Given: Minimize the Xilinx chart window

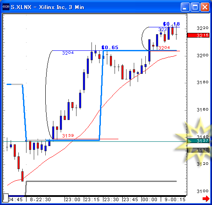Looking at the screenshot, I should tap(185, 7).
